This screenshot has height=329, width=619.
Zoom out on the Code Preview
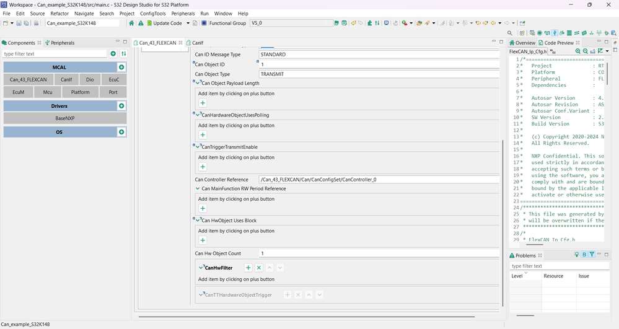point(586,51)
